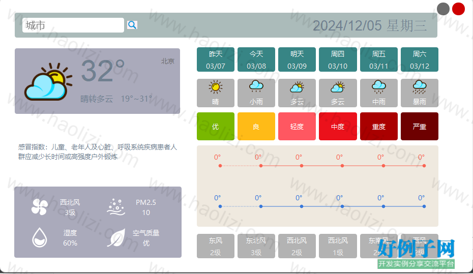Click the fan wind icon beside 西北风
This screenshot has height=274, width=473.
point(40,207)
